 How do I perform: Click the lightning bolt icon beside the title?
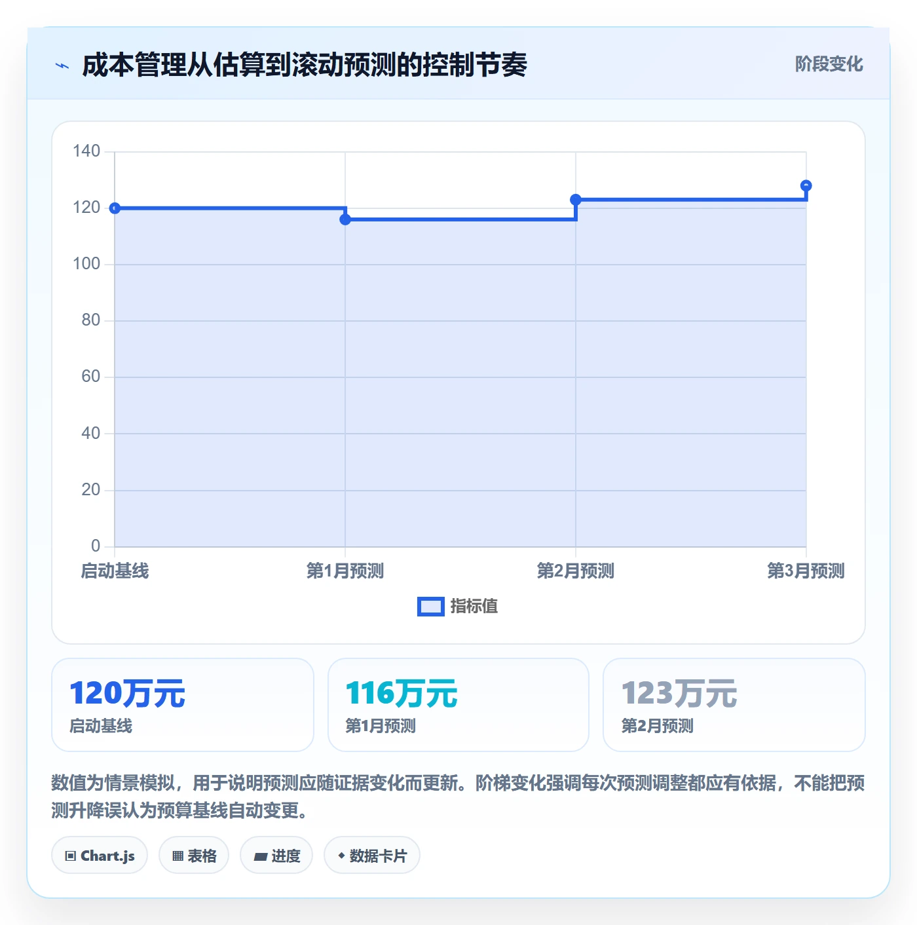point(62,66)
